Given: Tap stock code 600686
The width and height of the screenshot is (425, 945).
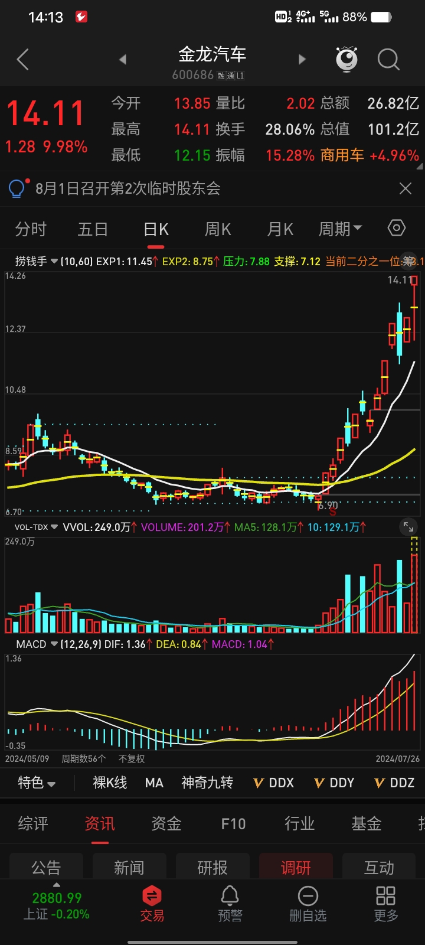Looking at the screenshot, I should tap(192, 75).
